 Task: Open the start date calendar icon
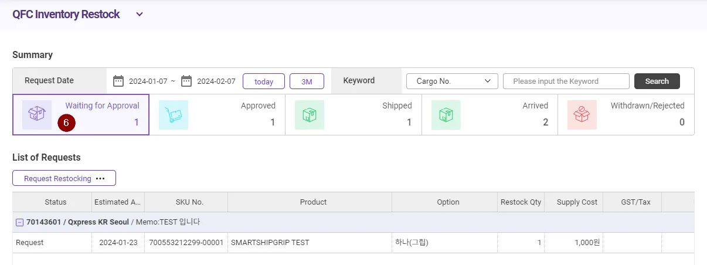click(118, 81)
